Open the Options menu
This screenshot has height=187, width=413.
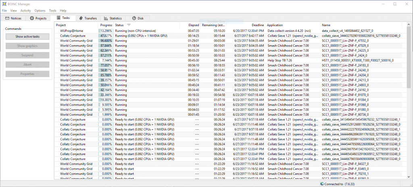40,10
